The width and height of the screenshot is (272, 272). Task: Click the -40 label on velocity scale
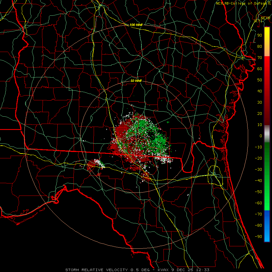click(x=258, y=181)
